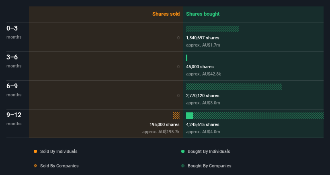
Task: Select the Sold By Companies legend label
Action: click(59, 166)
